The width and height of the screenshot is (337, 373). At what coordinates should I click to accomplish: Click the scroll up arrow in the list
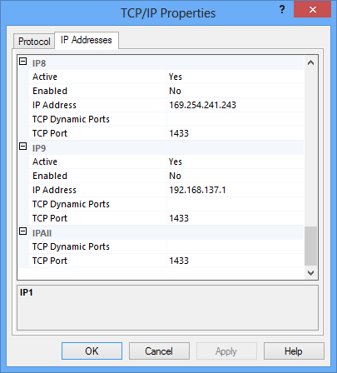coord(310,62)
